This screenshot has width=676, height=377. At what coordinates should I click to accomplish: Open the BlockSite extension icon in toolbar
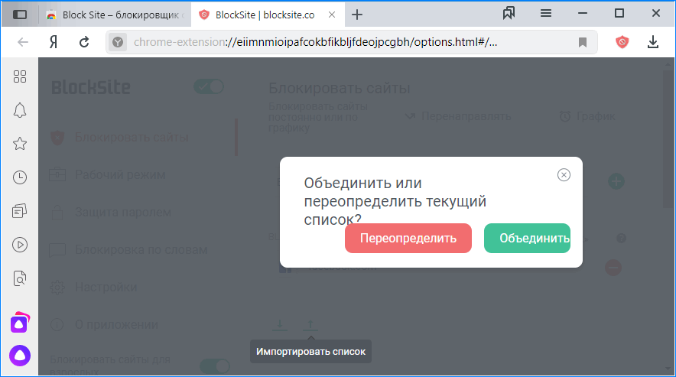tap(622, 42)
